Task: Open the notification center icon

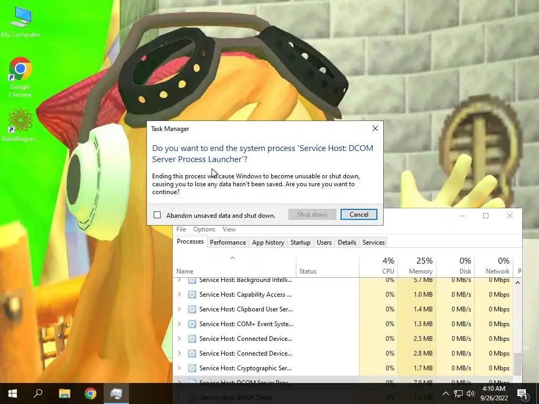Action: [x=523, y=393]
